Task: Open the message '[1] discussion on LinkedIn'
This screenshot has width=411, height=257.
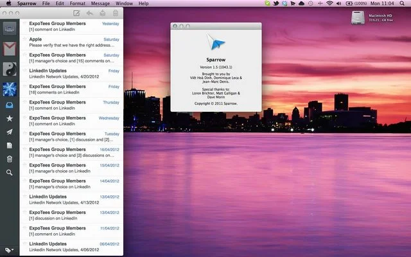Action: [71, 215]
